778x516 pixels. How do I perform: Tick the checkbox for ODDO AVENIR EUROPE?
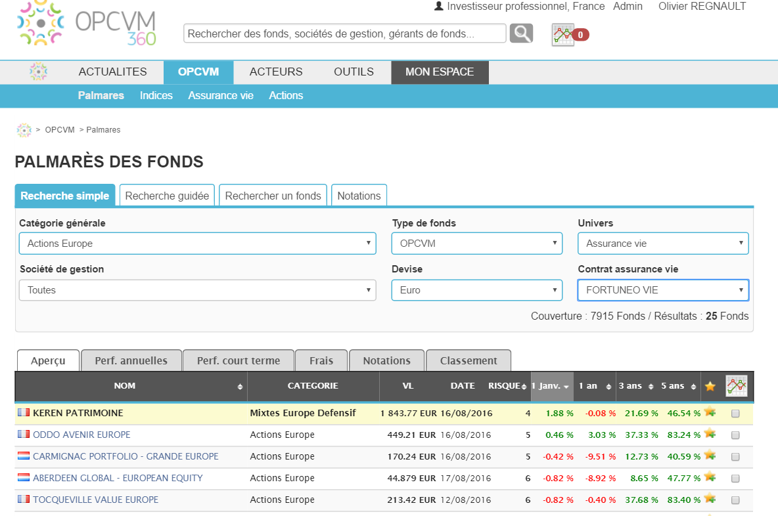coord(735,435)
